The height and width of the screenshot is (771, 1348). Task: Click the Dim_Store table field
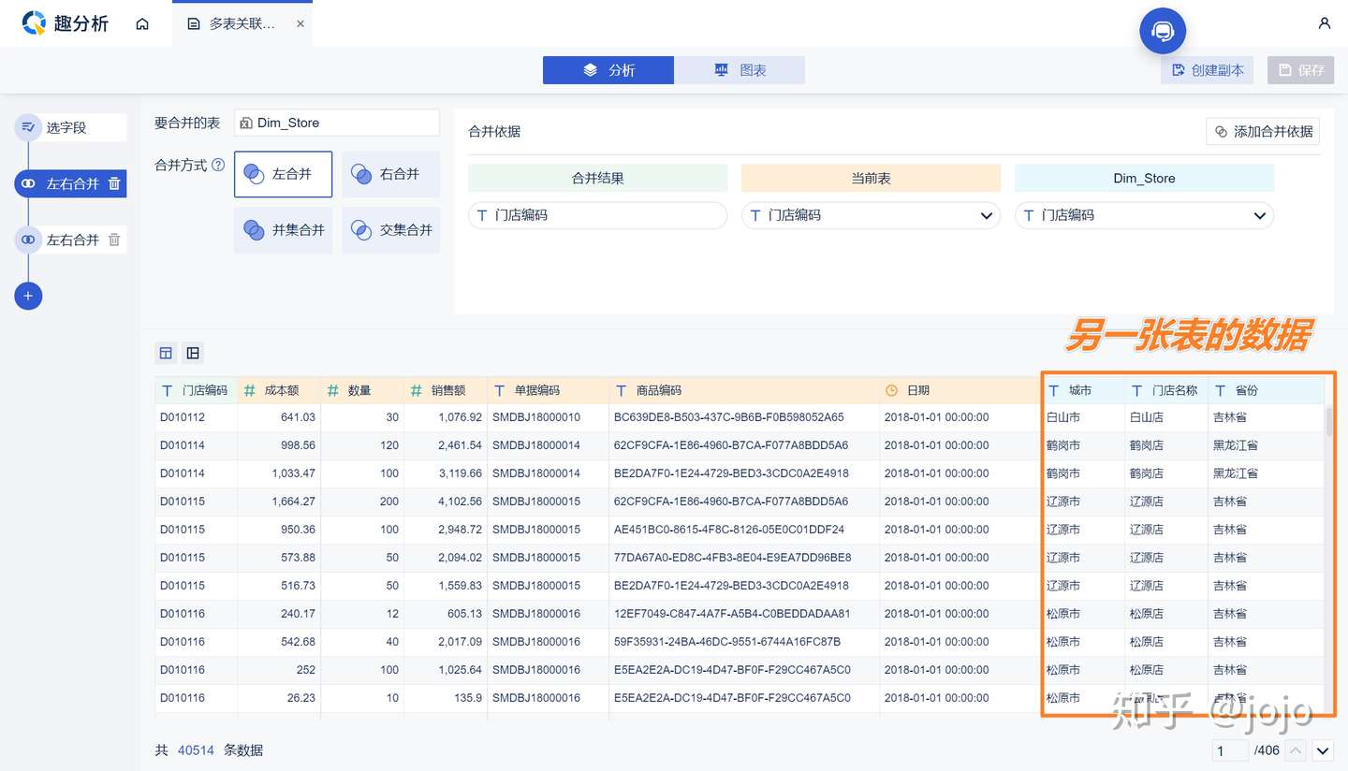tap(337, 123)
